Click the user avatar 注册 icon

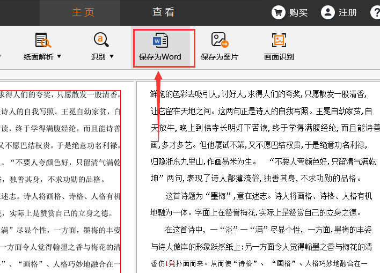pos(327,12)
